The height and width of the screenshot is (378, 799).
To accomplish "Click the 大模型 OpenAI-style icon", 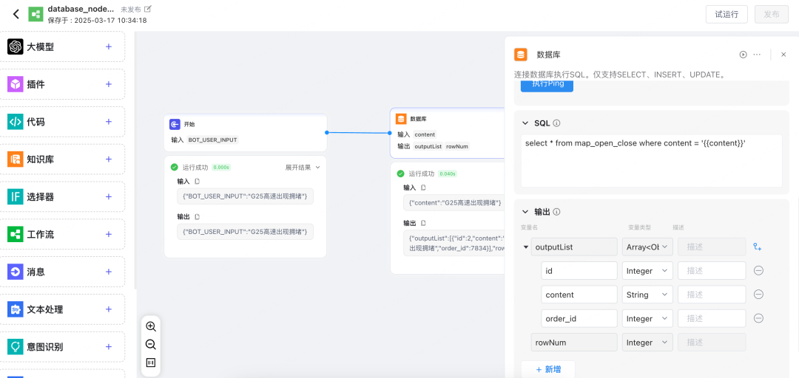I will (16, 47).
